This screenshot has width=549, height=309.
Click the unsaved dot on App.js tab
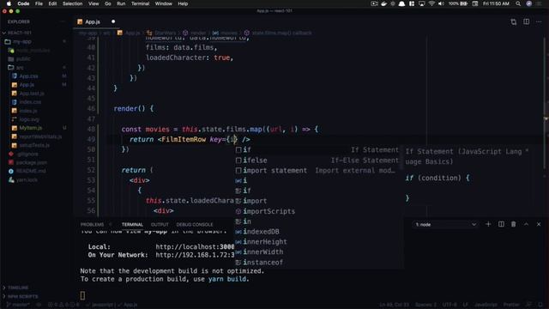[x=113, y=21]
